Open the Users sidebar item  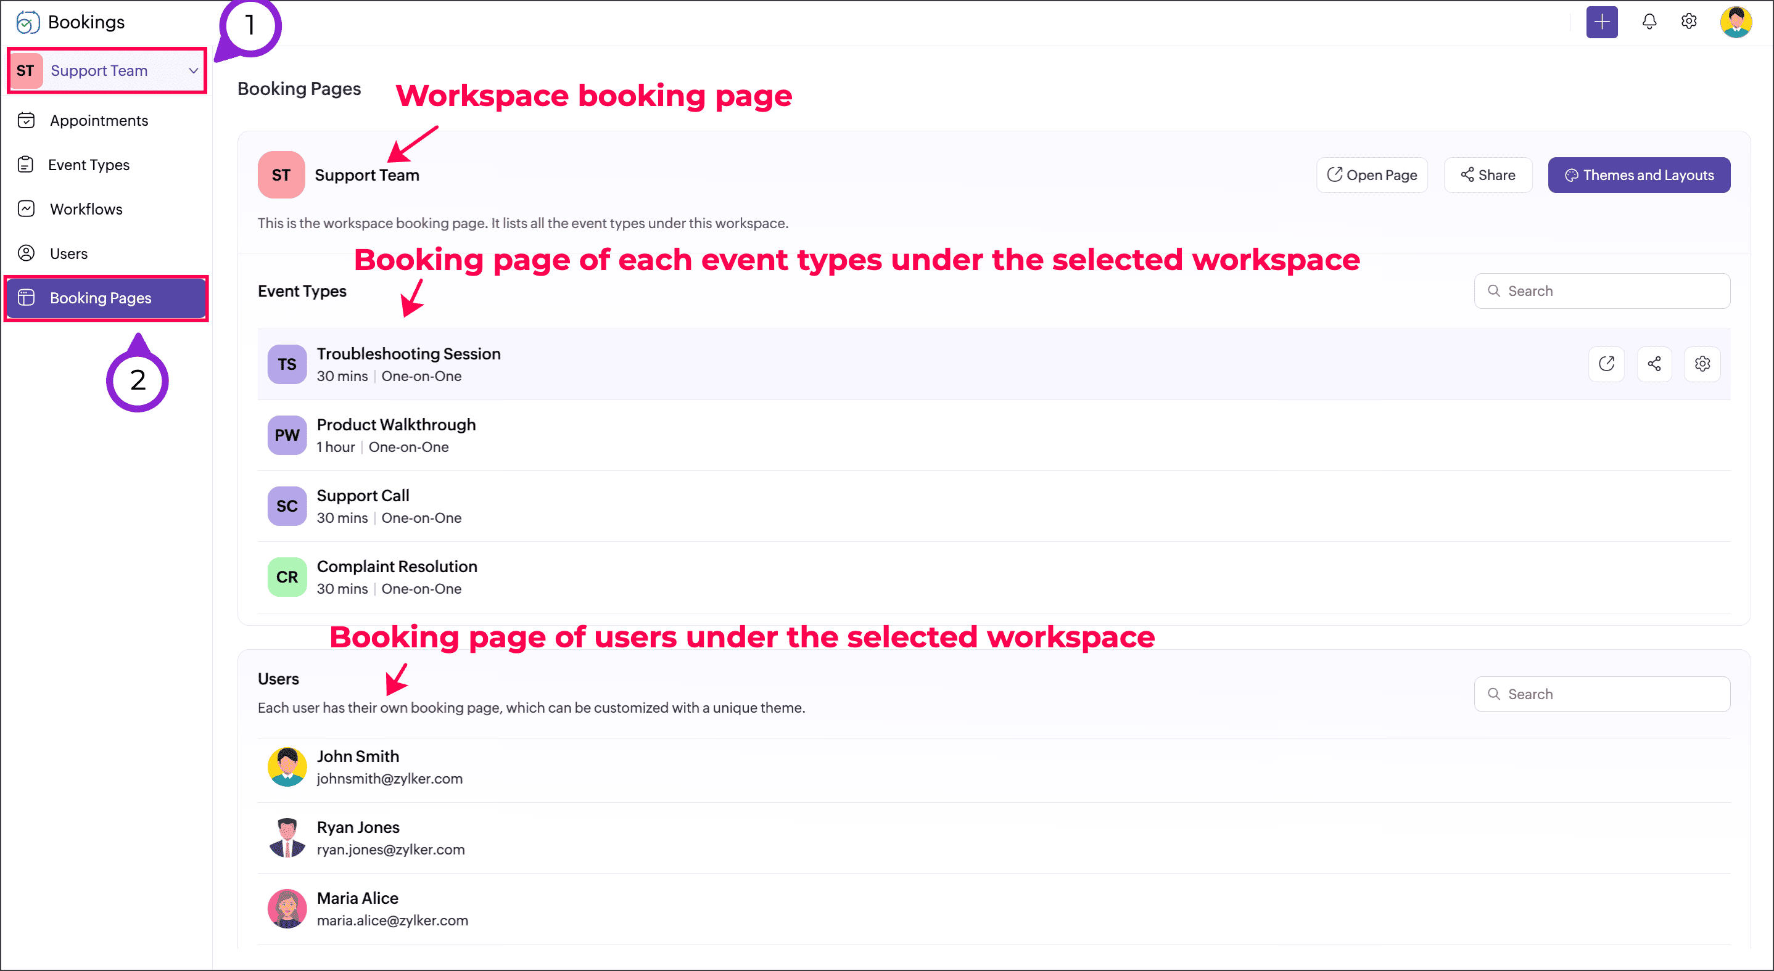click(x=68, y=253)
